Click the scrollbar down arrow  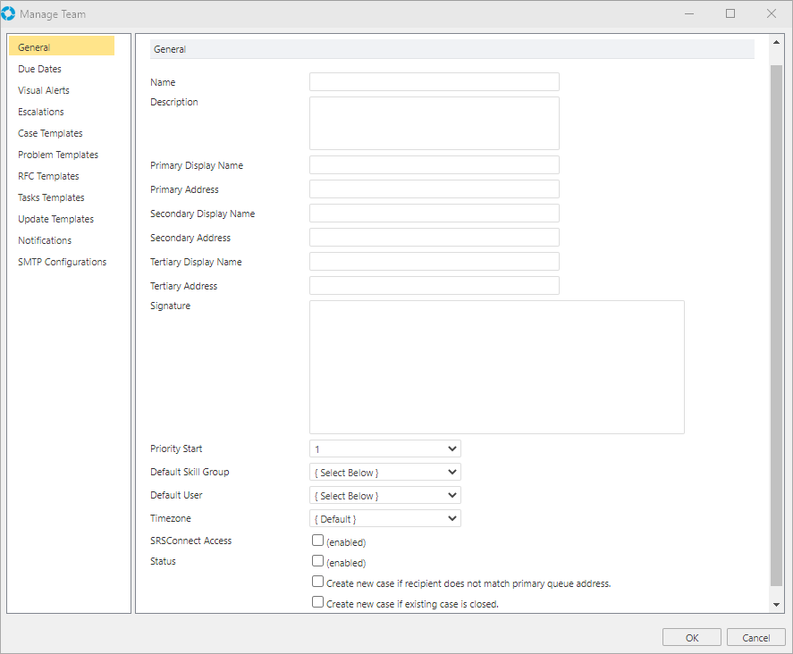776,605
